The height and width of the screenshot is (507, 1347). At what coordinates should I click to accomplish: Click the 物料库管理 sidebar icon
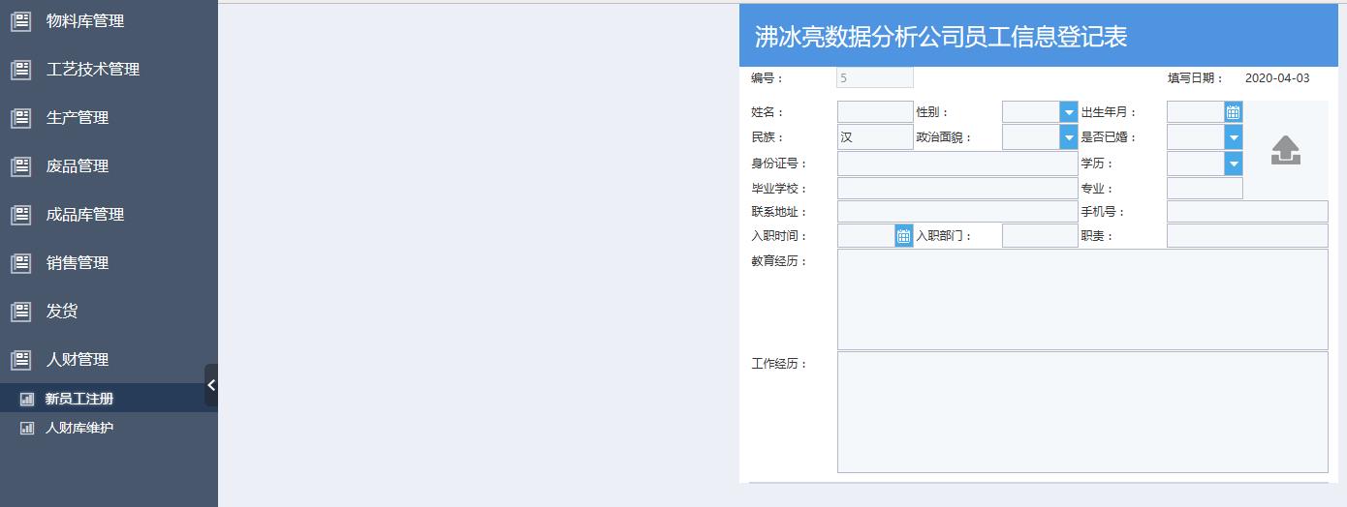point(21,21)
